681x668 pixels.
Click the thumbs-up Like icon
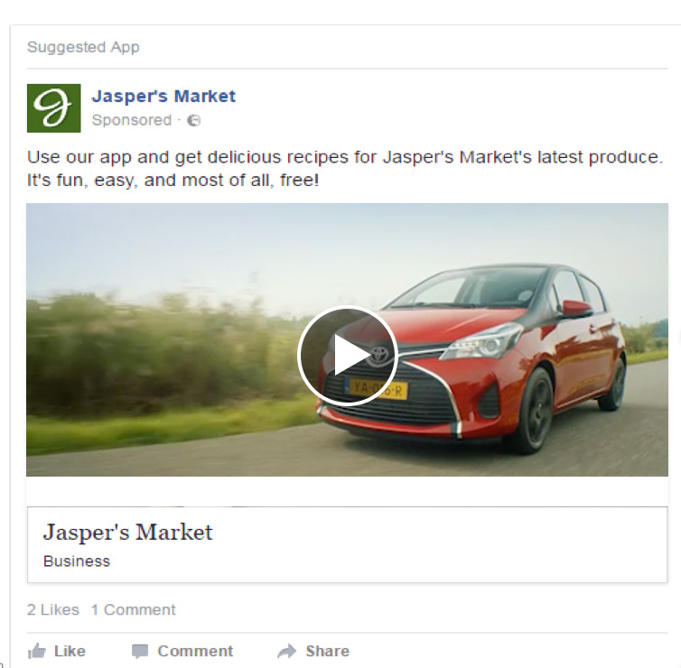36,651
